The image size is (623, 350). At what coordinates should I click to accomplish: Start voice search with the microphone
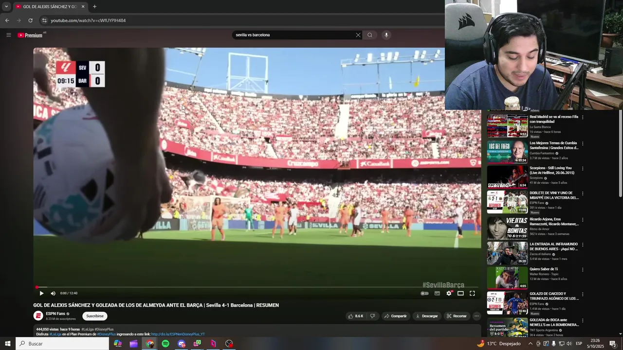point(386,35)
